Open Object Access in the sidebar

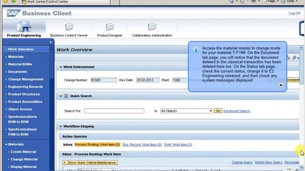(x=20, y=109)
